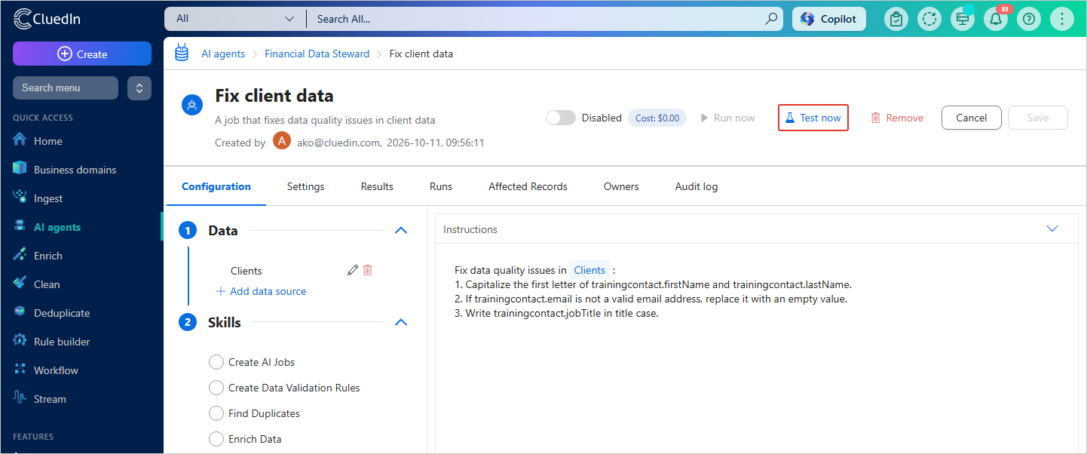Collapse the Skills section chevron
Screen dimensions: 1087x454
coord(401,322)
